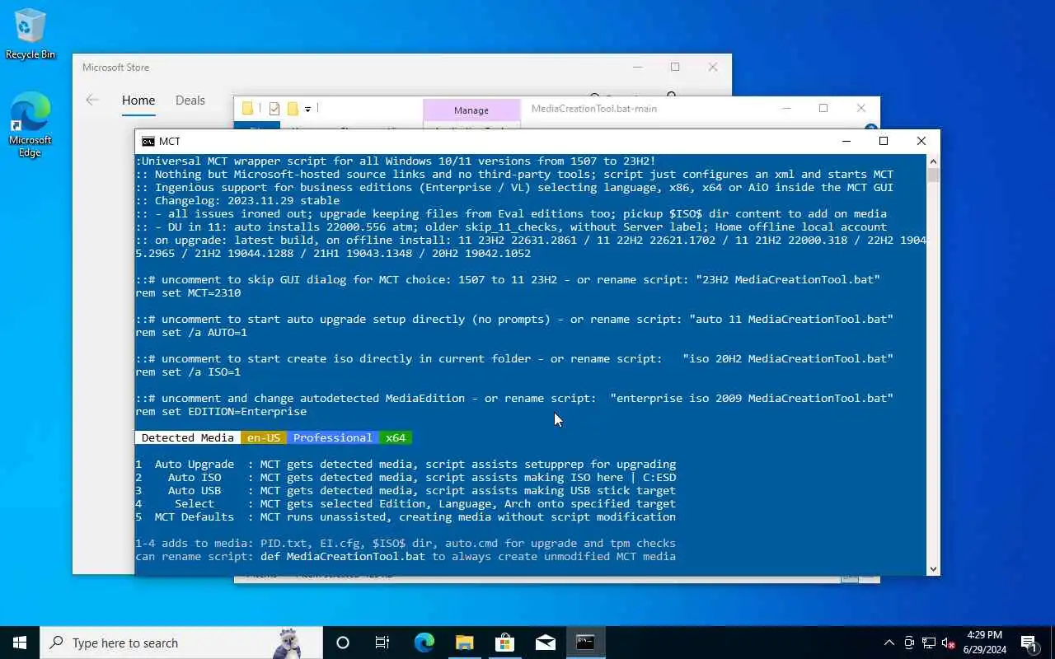Image resolution: width=1055 pixels, height=659 pixels.
Task: Open Microsoft Store from the taskbar
Action: point(504,643)
